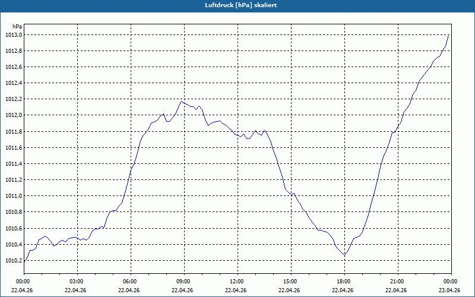Click the pressure curve minimum at 18:00
The height and width of the screenshot is (297, 475).
click(x=344, y=255)
